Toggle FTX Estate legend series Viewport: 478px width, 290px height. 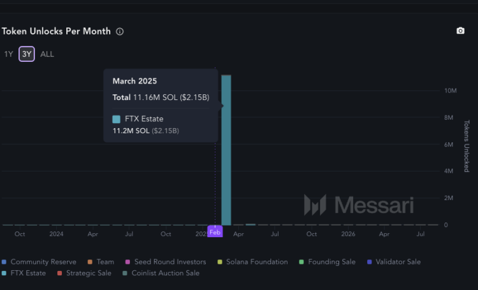24,273
